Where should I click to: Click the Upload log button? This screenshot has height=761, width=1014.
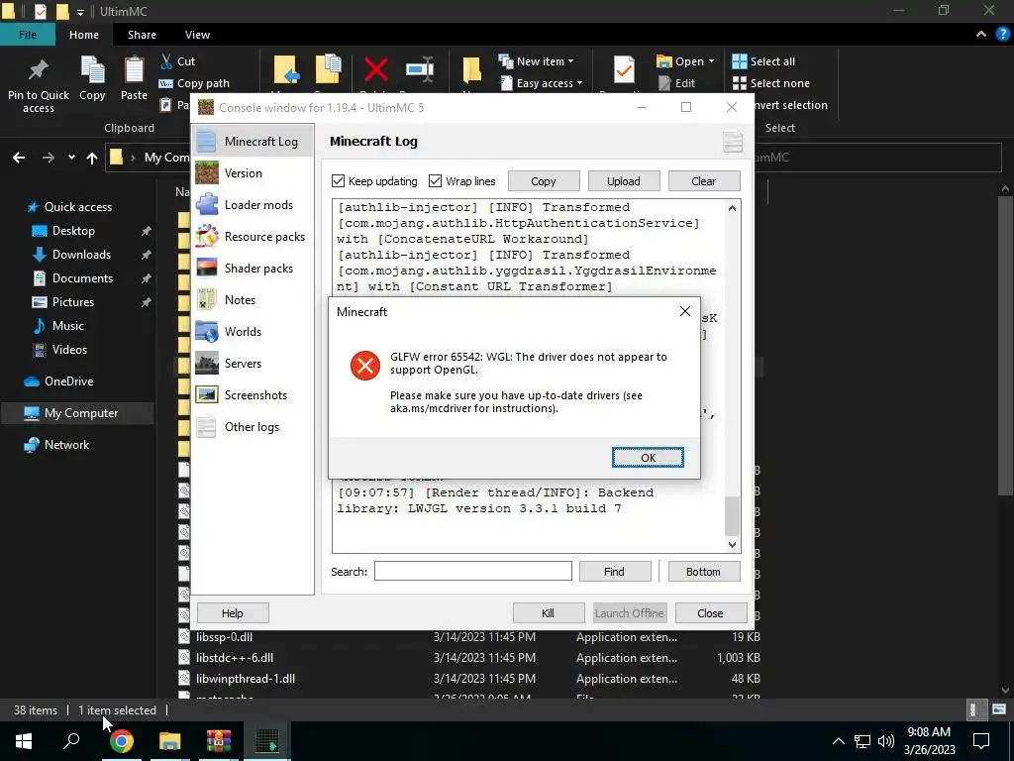pyautogui.click(x=624, y=181)
